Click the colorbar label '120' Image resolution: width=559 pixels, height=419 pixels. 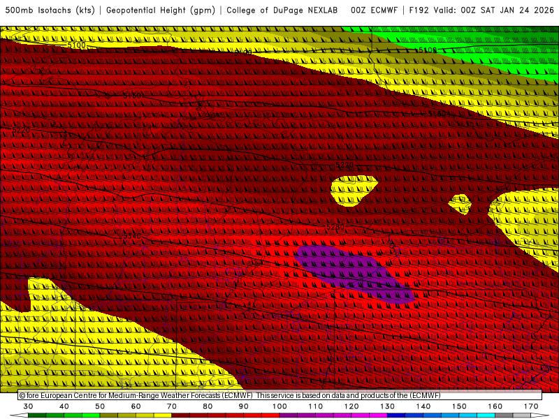[351, 406]
